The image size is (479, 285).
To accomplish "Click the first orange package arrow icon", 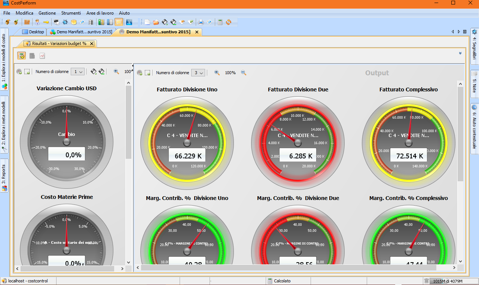I will [x=7, y=22].
